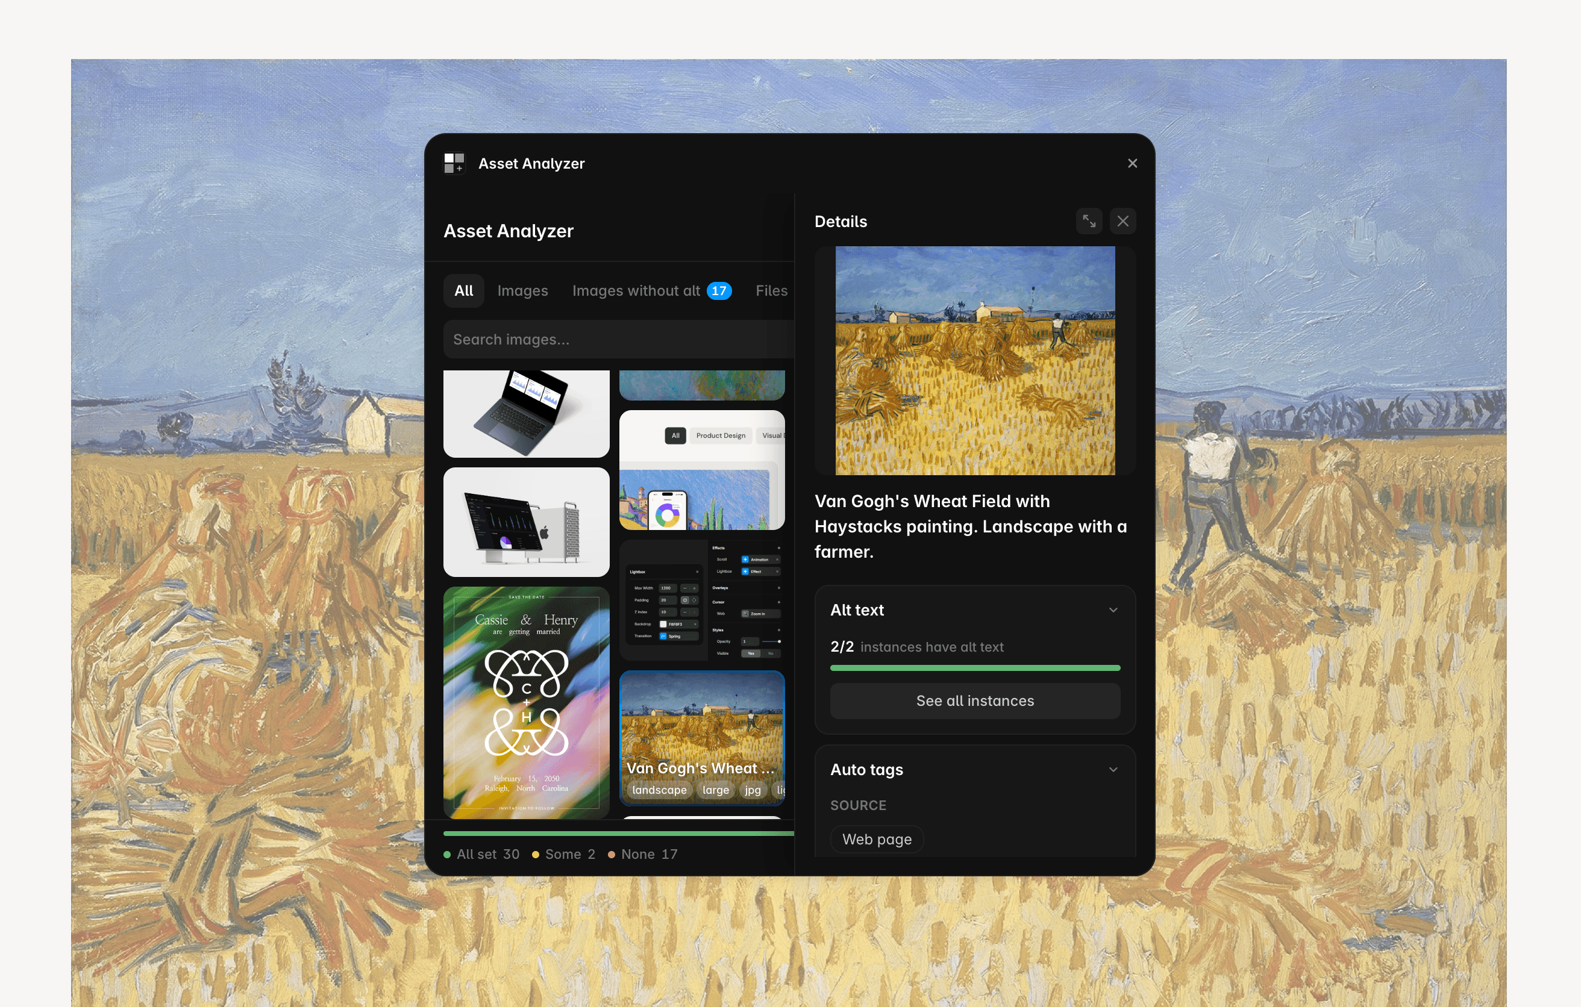Collapse the Auto tags section chevron
The width and height of the screenshot is (1581, 1007).
point(1113,769)
